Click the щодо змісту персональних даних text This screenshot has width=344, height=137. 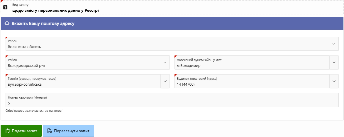point(55,10)
